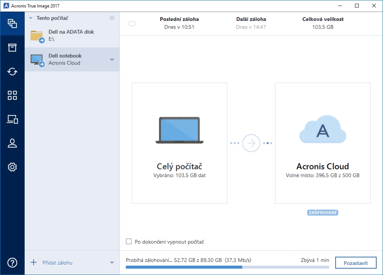Click the backup progress bar
Image resolution: width=383 pixels, height=275 pixels.
tap(227, 267)
